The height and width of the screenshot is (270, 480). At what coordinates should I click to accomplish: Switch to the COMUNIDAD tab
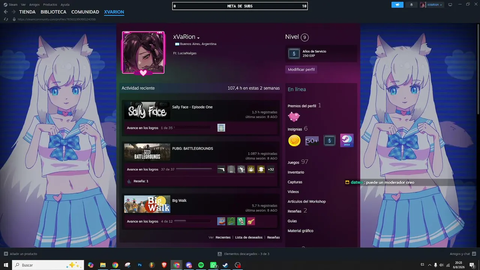85,12
